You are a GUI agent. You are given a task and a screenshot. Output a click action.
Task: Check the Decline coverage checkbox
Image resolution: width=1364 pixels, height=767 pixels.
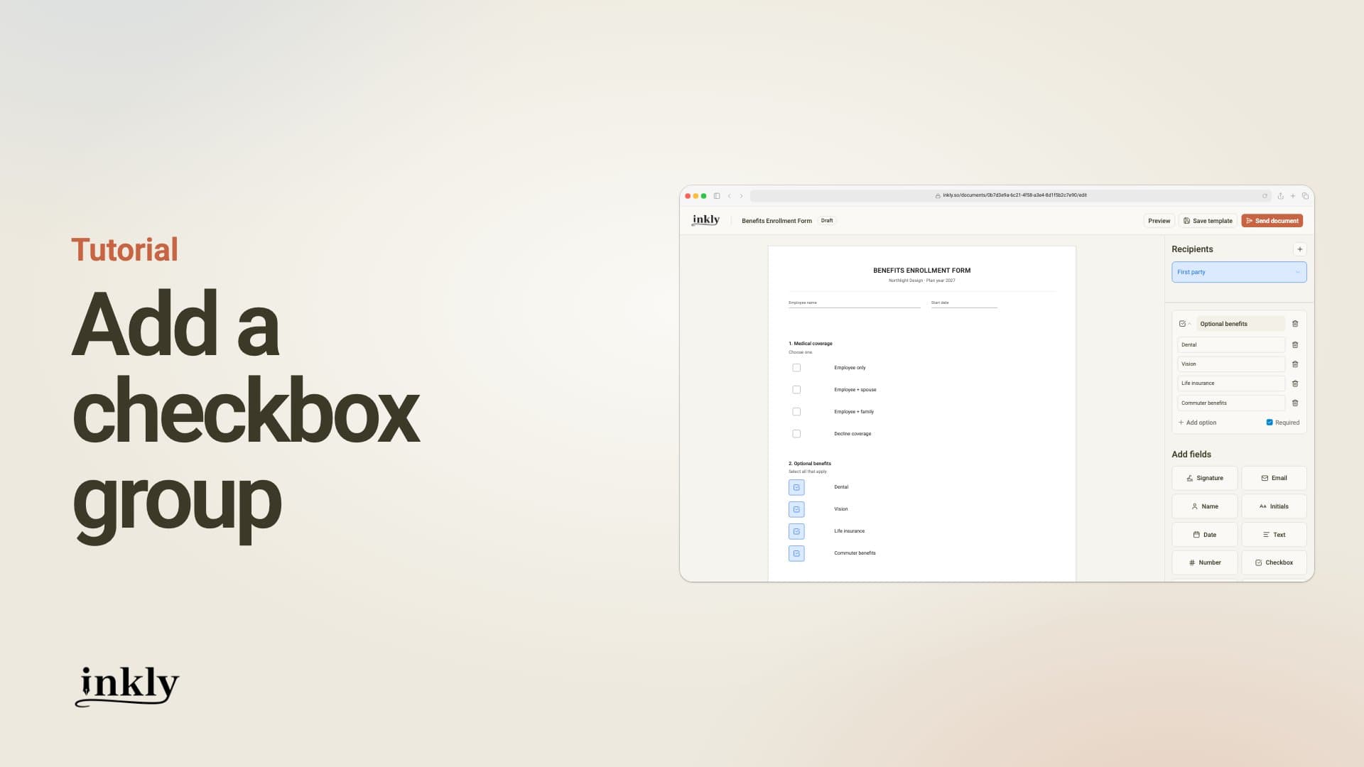tap(796, 434)
